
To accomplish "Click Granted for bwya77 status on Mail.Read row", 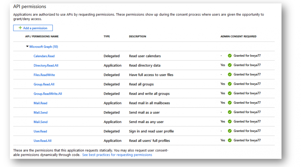I will (x=247, y=103).
